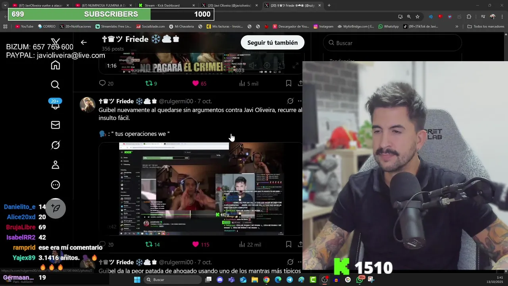Click the taskbar Buscar search box
The image size is (508, 286).
(x=173, y=280)
